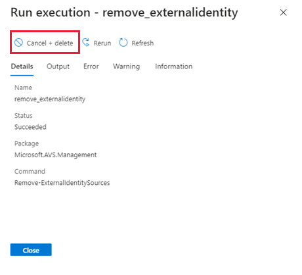
Task: View the Warning tab
Action: [127, 66]
